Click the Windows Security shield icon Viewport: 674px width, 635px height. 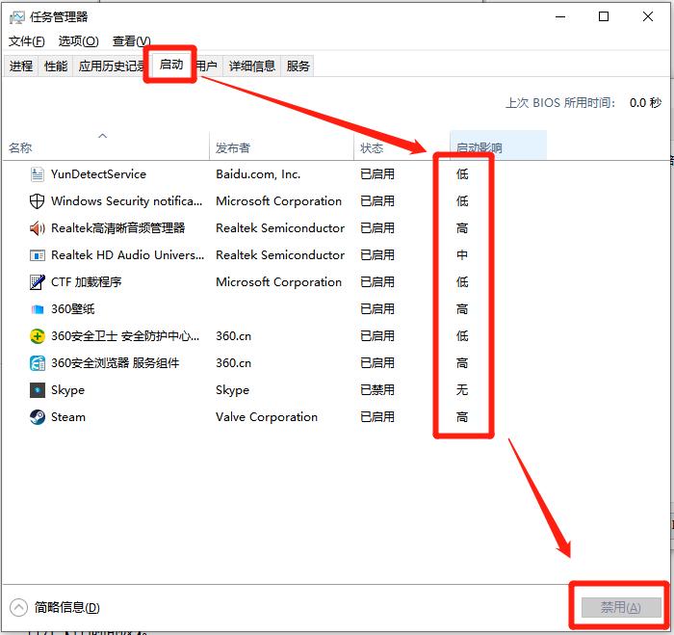(x=37, y=201)
